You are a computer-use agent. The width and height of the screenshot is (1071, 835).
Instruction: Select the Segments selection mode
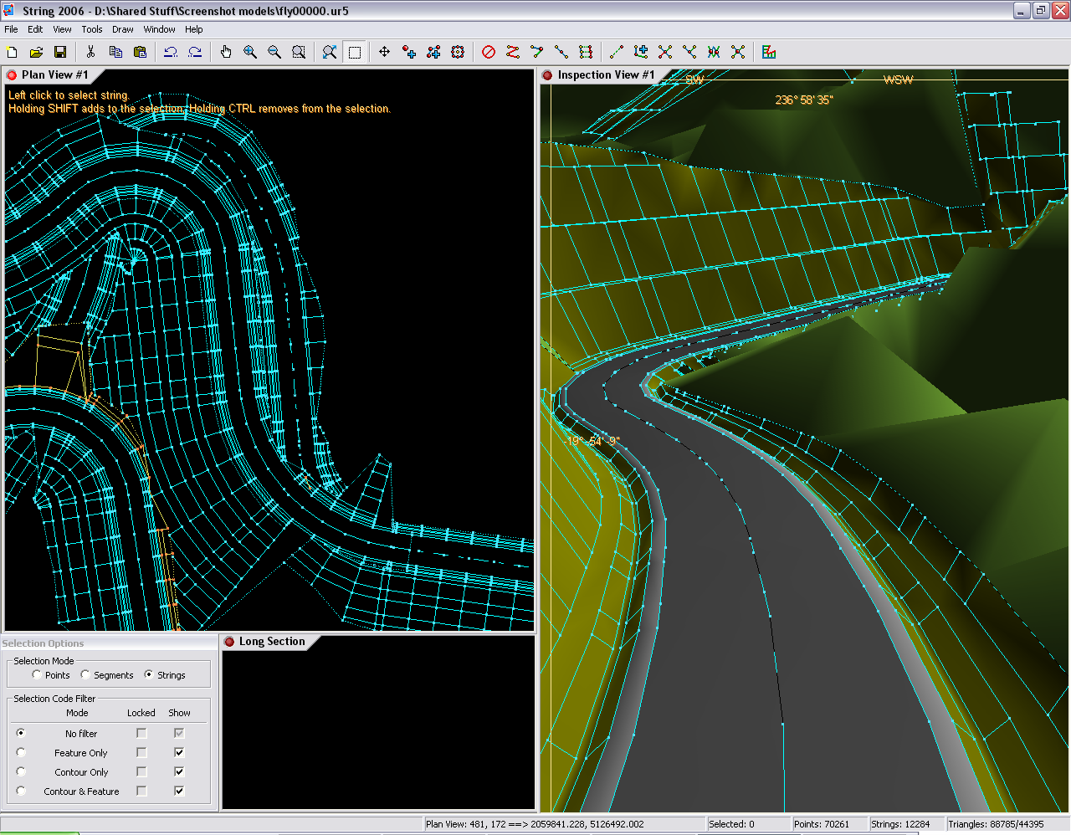pos(85,674)
